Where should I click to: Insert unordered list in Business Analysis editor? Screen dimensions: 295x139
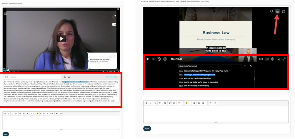44,114
